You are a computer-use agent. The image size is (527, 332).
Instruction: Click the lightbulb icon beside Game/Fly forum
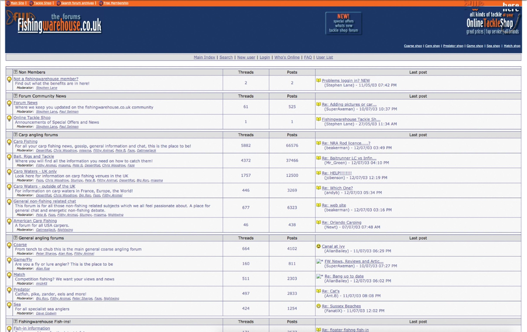9,260
